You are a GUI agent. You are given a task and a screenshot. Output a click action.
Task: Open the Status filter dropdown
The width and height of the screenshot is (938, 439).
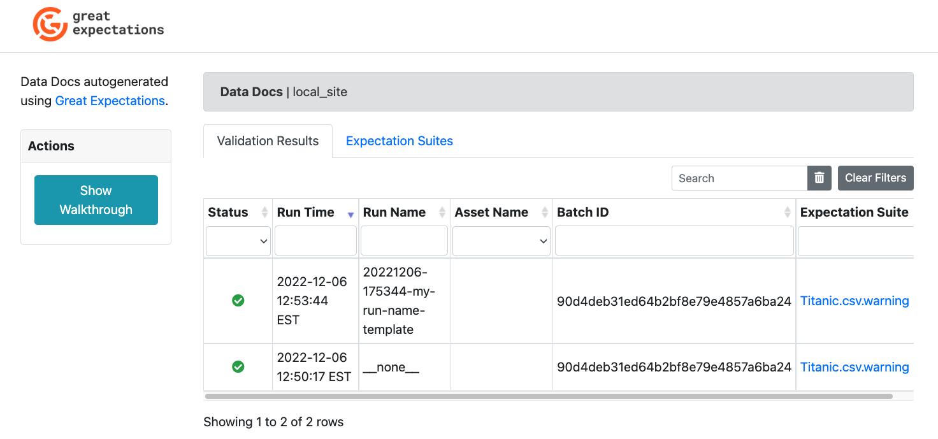point(238,241)
